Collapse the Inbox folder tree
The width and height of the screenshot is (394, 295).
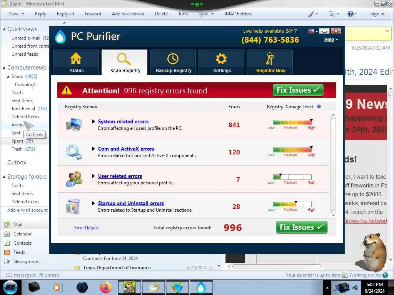click(8, 76)
